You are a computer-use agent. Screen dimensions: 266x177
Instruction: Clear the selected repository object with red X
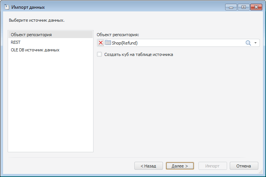pos(101,43)
